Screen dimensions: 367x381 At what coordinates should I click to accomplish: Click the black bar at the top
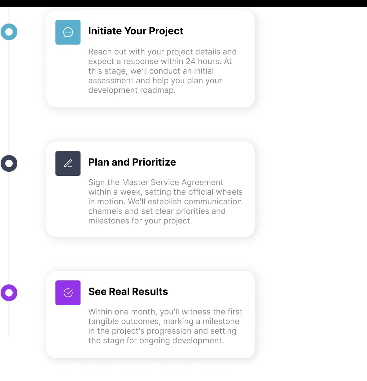tap(183, 3)
